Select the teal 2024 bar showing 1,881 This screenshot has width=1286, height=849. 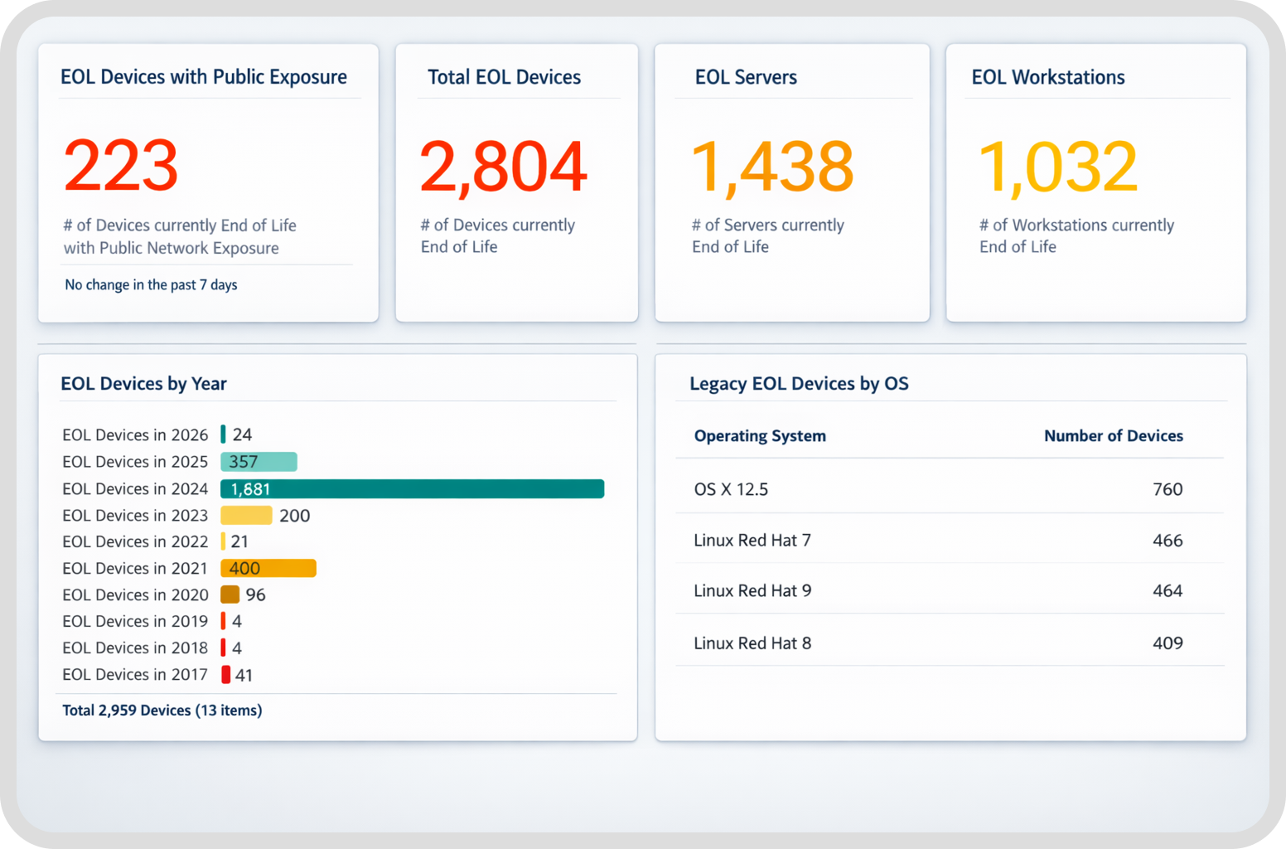pos(412,489)
